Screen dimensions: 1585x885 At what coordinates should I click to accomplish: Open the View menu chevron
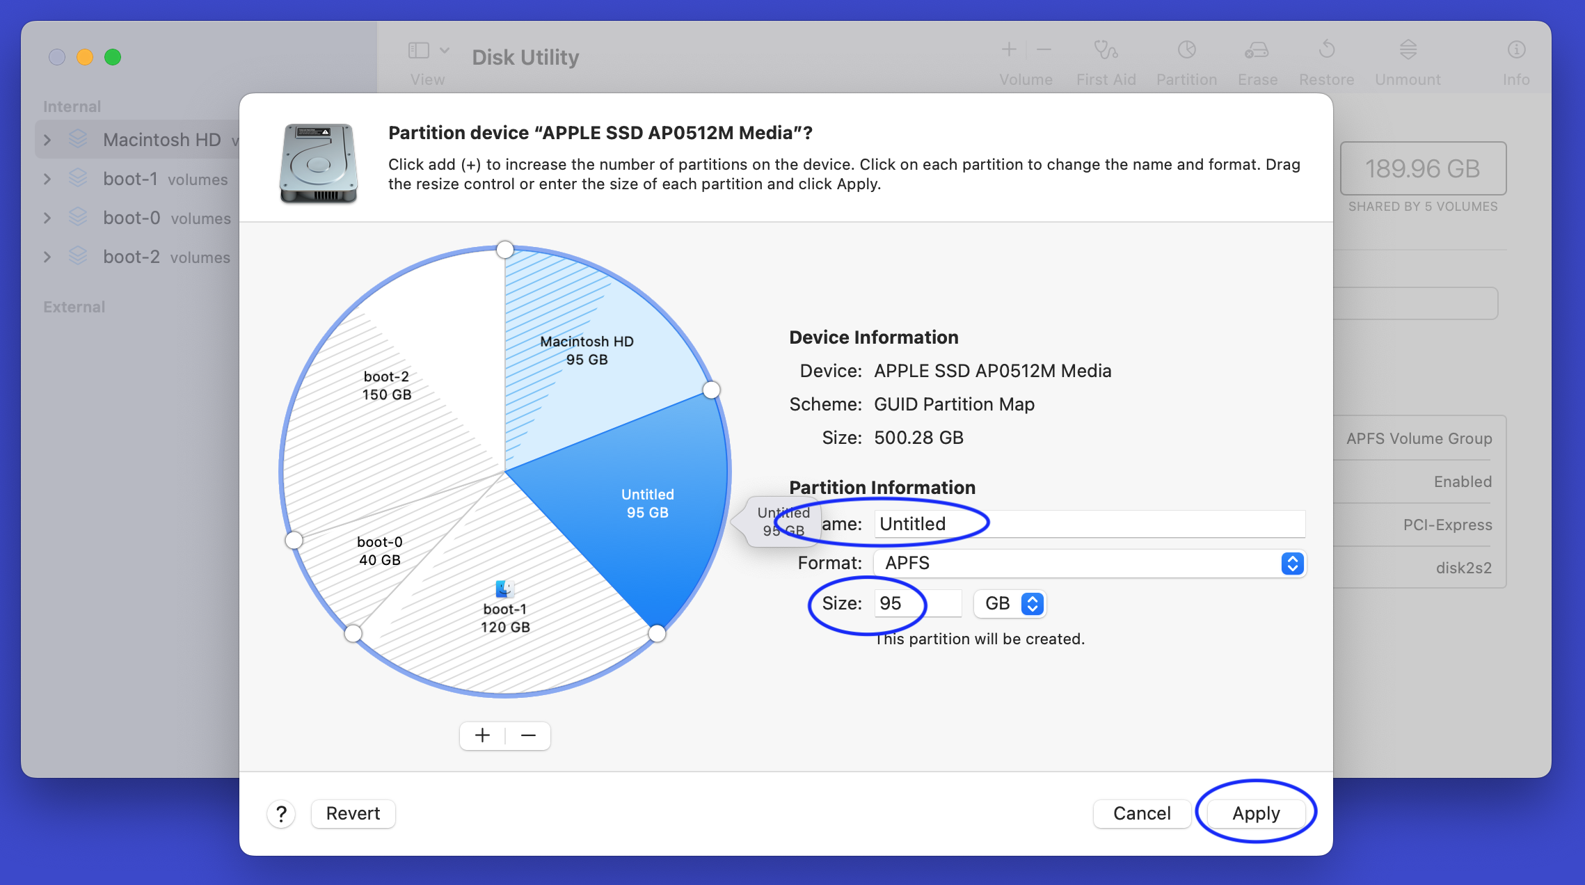tap(445, 50)
